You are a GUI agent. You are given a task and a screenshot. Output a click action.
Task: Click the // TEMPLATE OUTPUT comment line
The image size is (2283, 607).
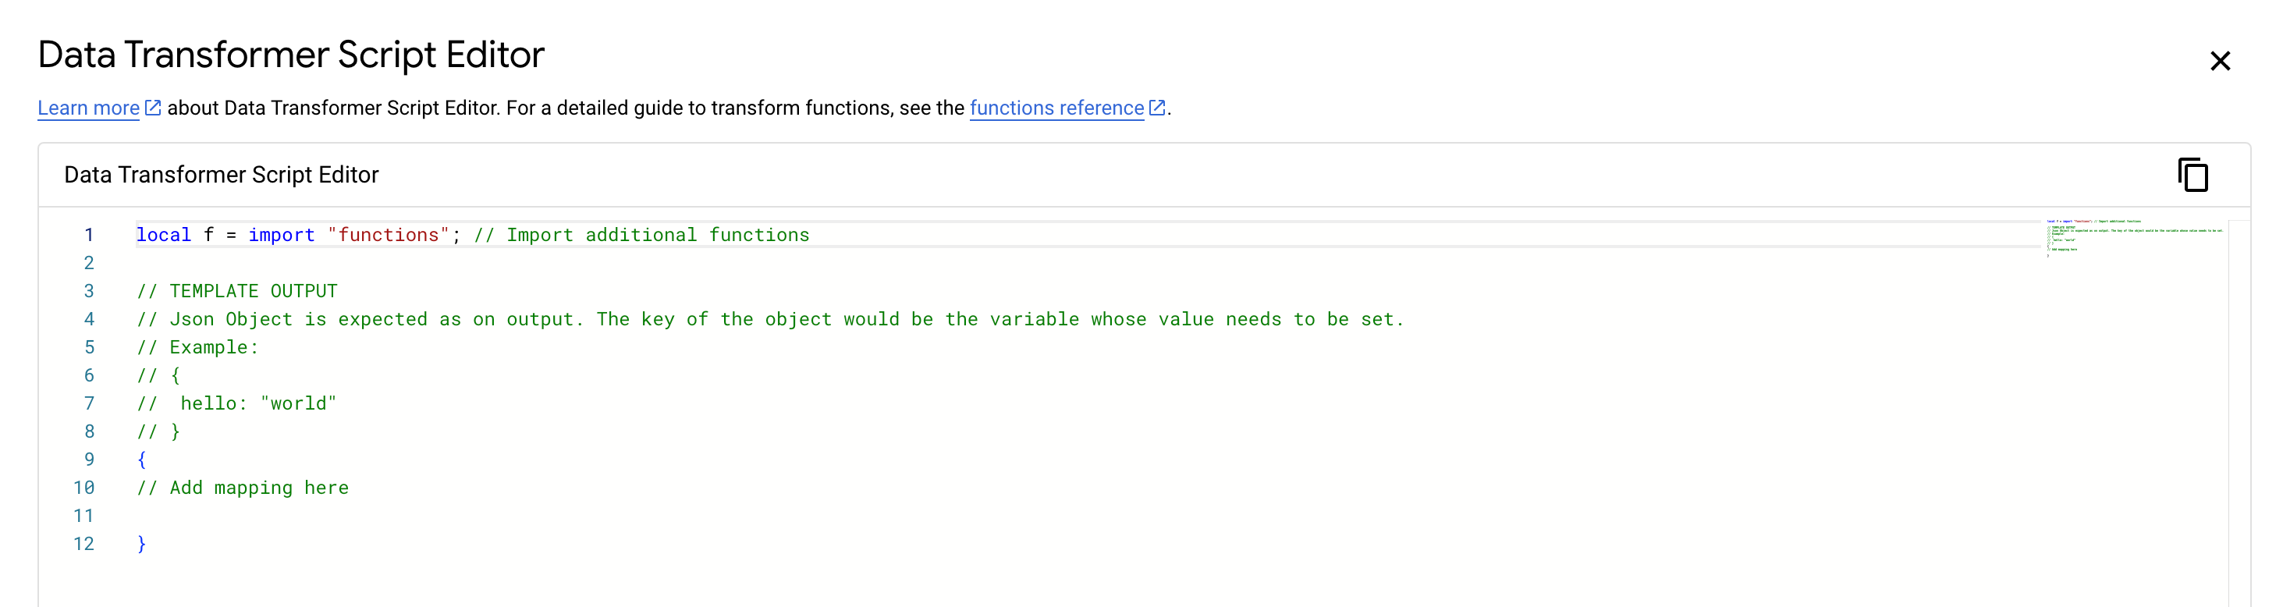[x=236, y=289]
